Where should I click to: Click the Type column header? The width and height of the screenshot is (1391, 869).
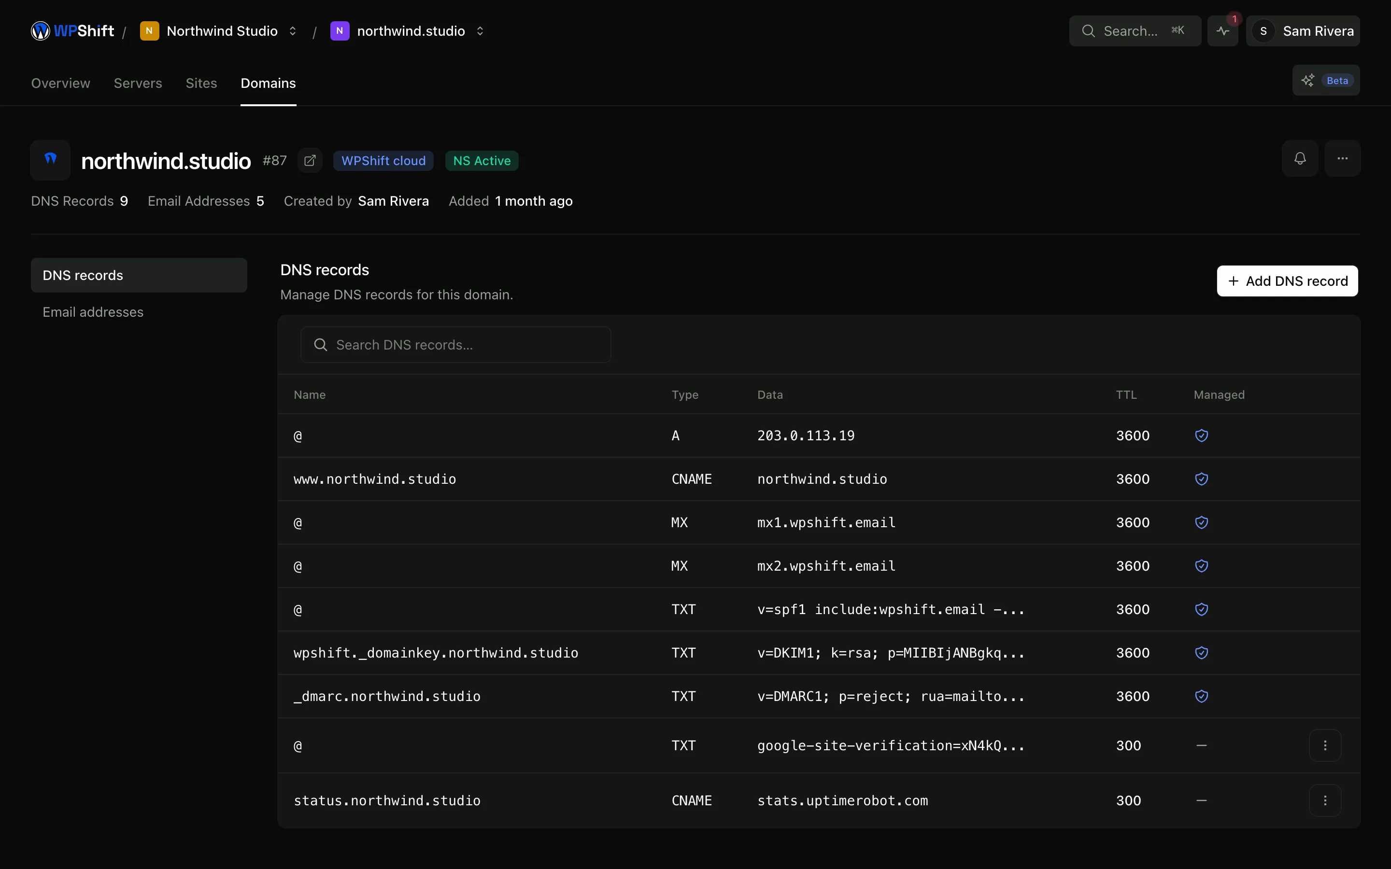(x=684, y=395)
